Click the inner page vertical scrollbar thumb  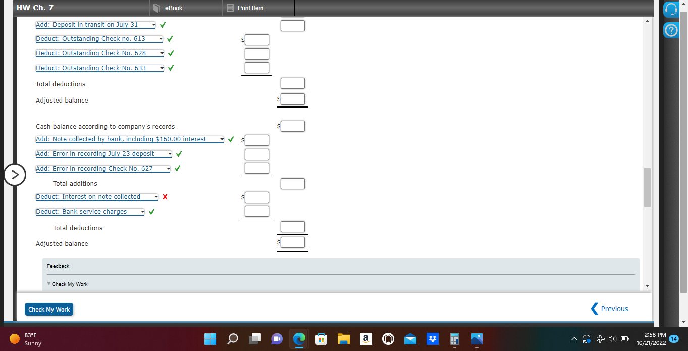pos(647,187)
